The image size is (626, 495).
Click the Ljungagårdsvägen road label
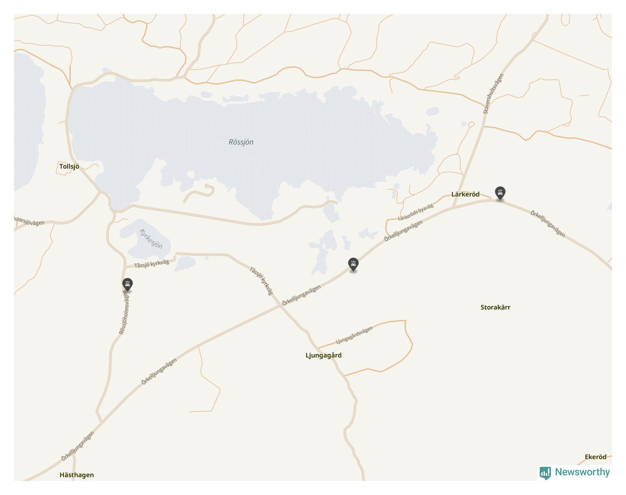354,335
